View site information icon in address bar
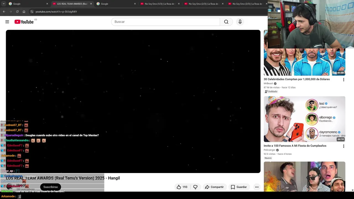The width and height of the screenshot is (354, 199). [x=32, y=12]
